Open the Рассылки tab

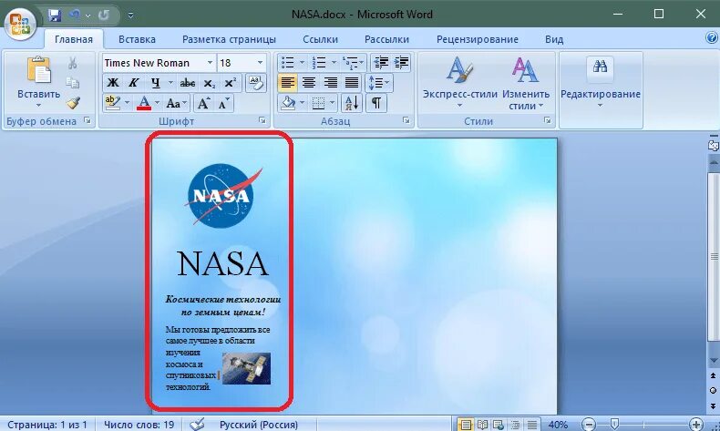386,39
